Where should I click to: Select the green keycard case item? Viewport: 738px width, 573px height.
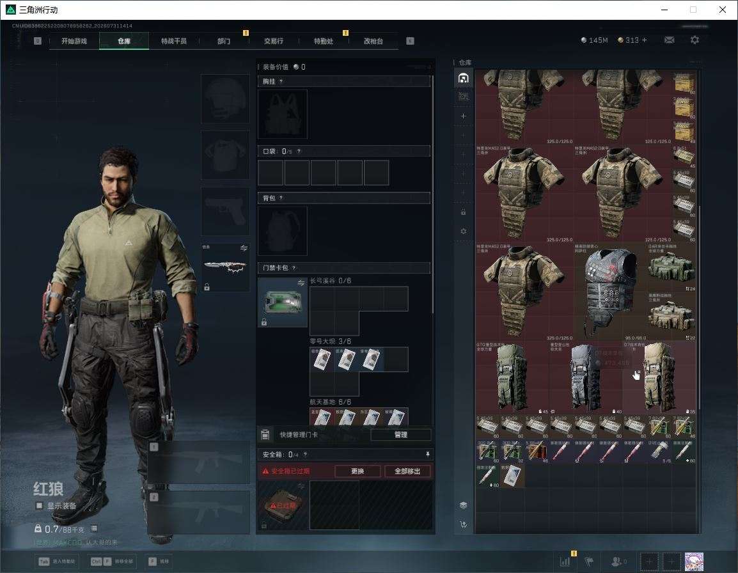click(x=283, y=302)
